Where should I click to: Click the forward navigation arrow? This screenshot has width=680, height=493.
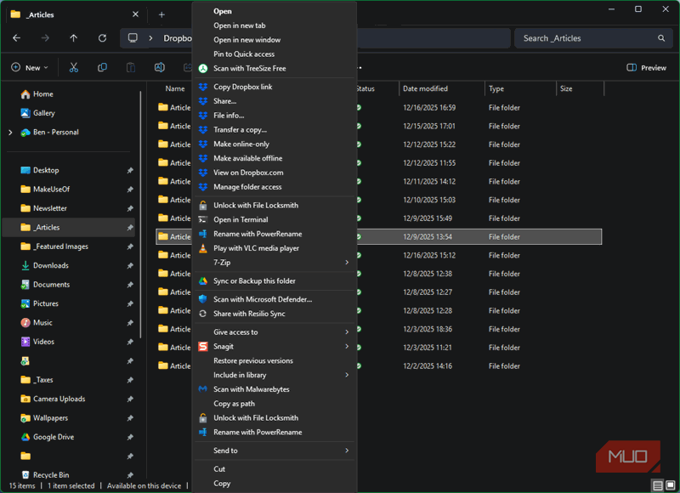45,38
